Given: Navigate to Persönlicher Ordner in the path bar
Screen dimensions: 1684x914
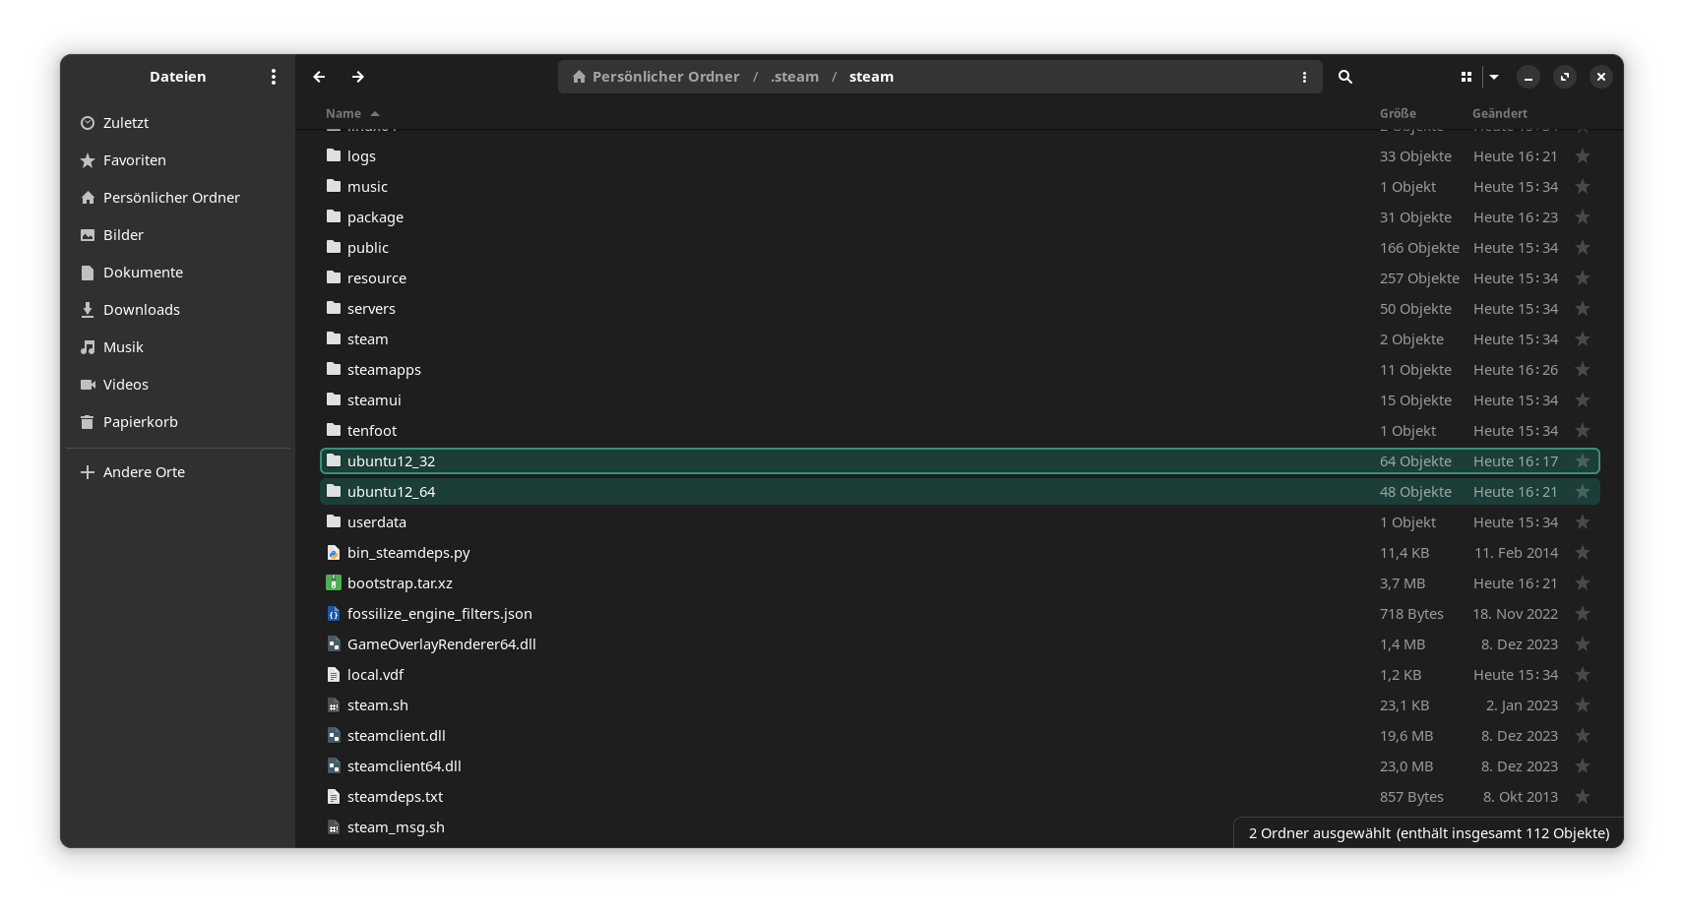Looking at the screenshot, I should click(x=655, y=77).
